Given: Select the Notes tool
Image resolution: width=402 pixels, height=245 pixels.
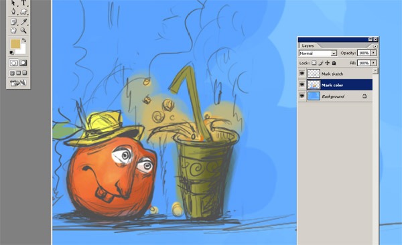Looking at the screenshot, I should pyautogui.click(x=13, y=22).
